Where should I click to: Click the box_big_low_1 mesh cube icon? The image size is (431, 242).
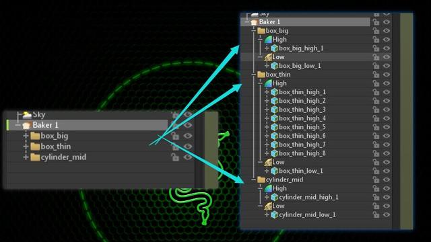tap(274, 66)
